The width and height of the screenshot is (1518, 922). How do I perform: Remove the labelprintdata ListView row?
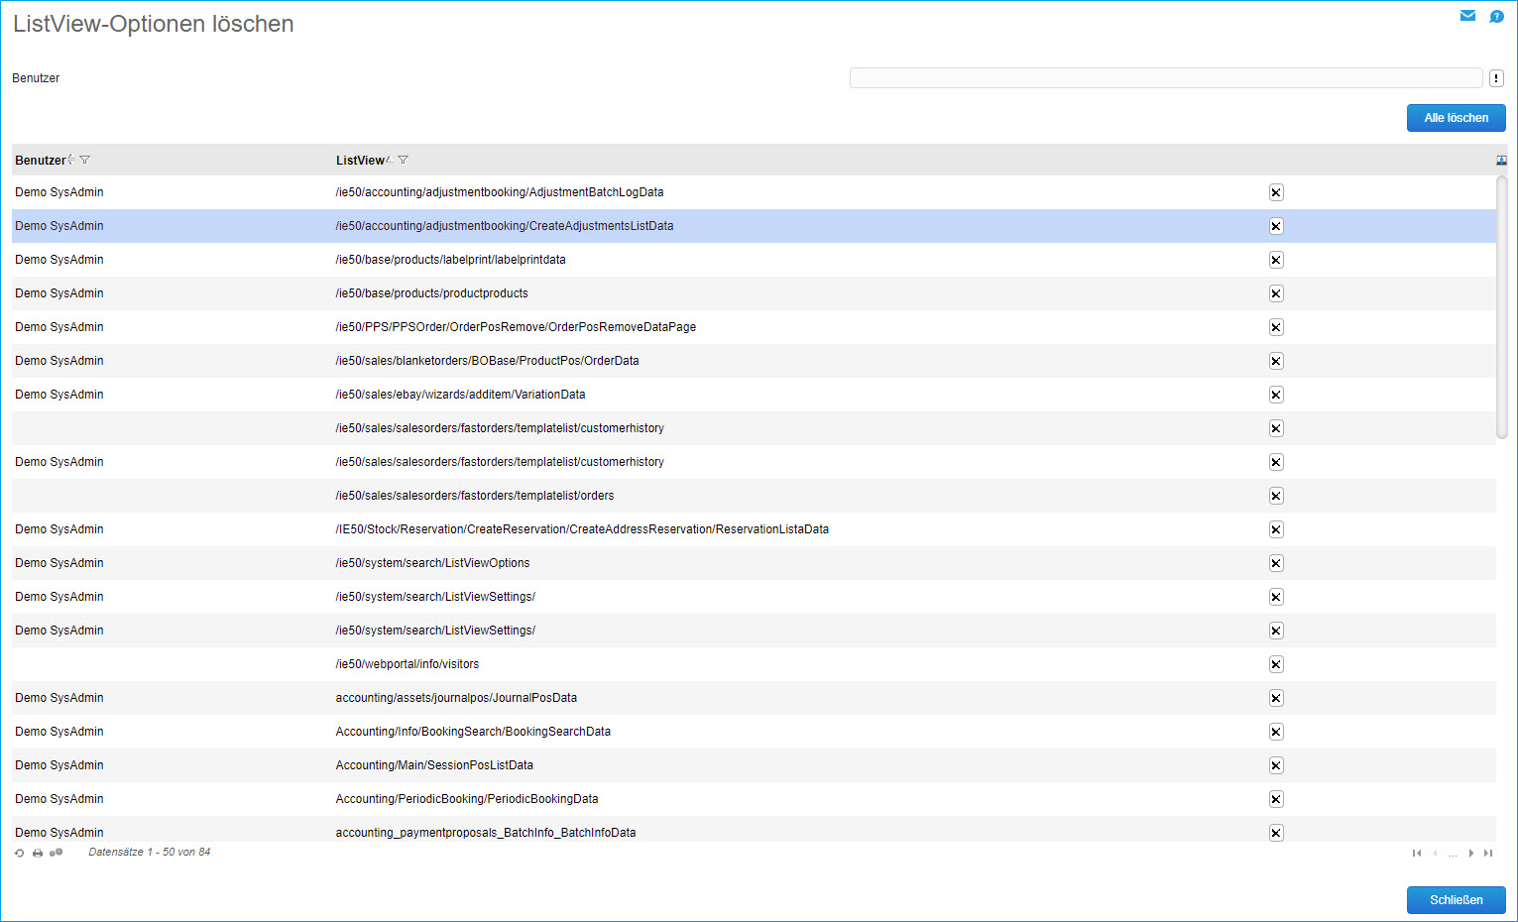point(1276,260)
